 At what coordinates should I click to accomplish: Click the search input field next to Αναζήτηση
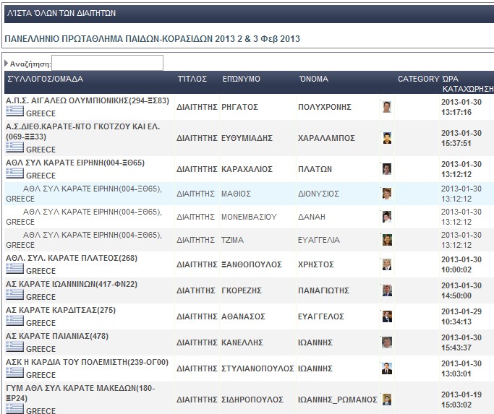click(108, 64)
